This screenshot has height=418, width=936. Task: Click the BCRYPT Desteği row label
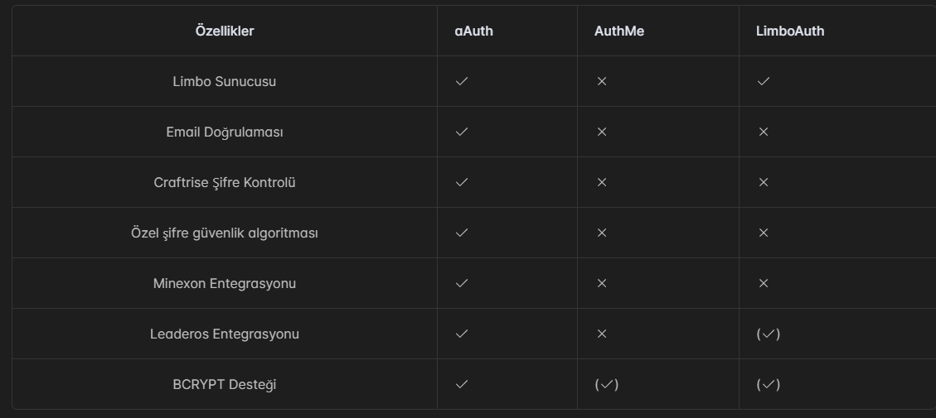[x=225, y=385]
